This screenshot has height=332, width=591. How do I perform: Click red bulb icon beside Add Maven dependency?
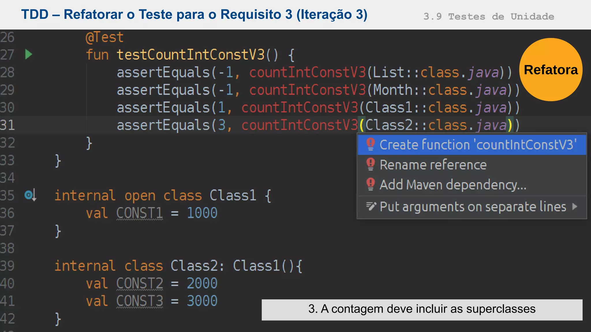(x=371, y=184)
